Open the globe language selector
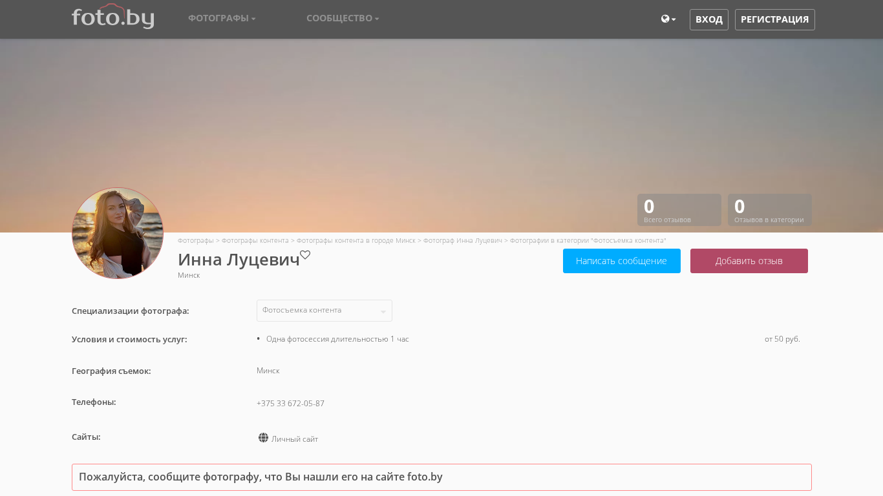The width and height of the screenshot is (883, 496). point(668,19)
